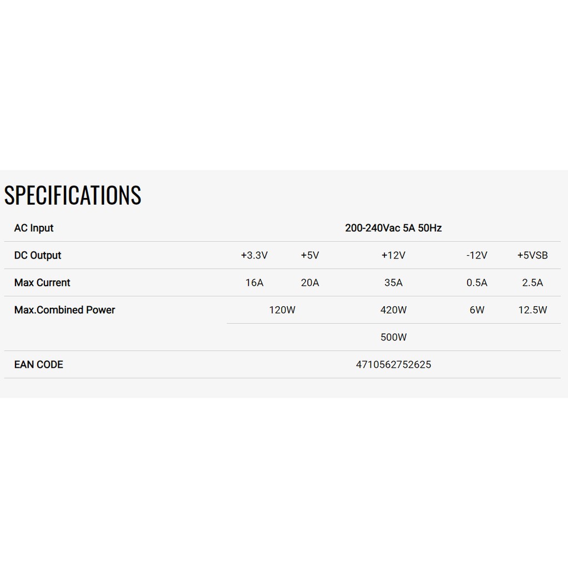
Task: Select the 120W combined power value
Action: click(282, 310)
